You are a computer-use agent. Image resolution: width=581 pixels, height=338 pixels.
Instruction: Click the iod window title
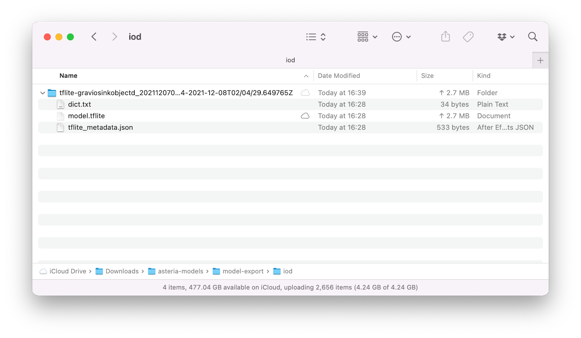click(135, 37)
